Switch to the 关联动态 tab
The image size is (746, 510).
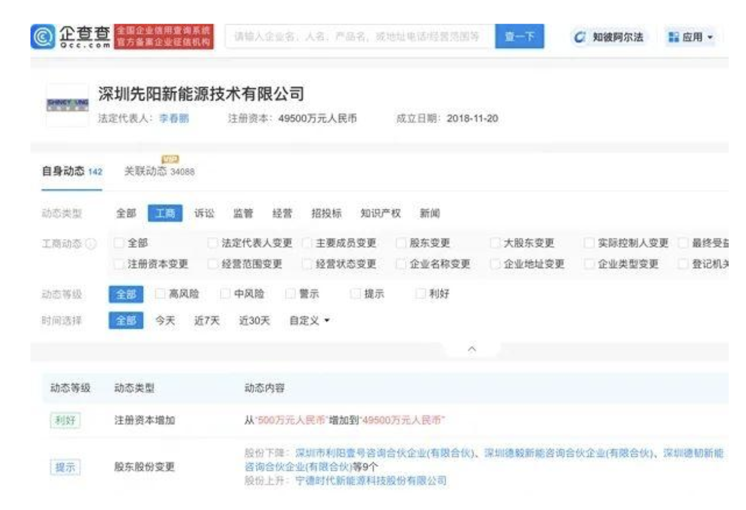click(x=159, y=171)
